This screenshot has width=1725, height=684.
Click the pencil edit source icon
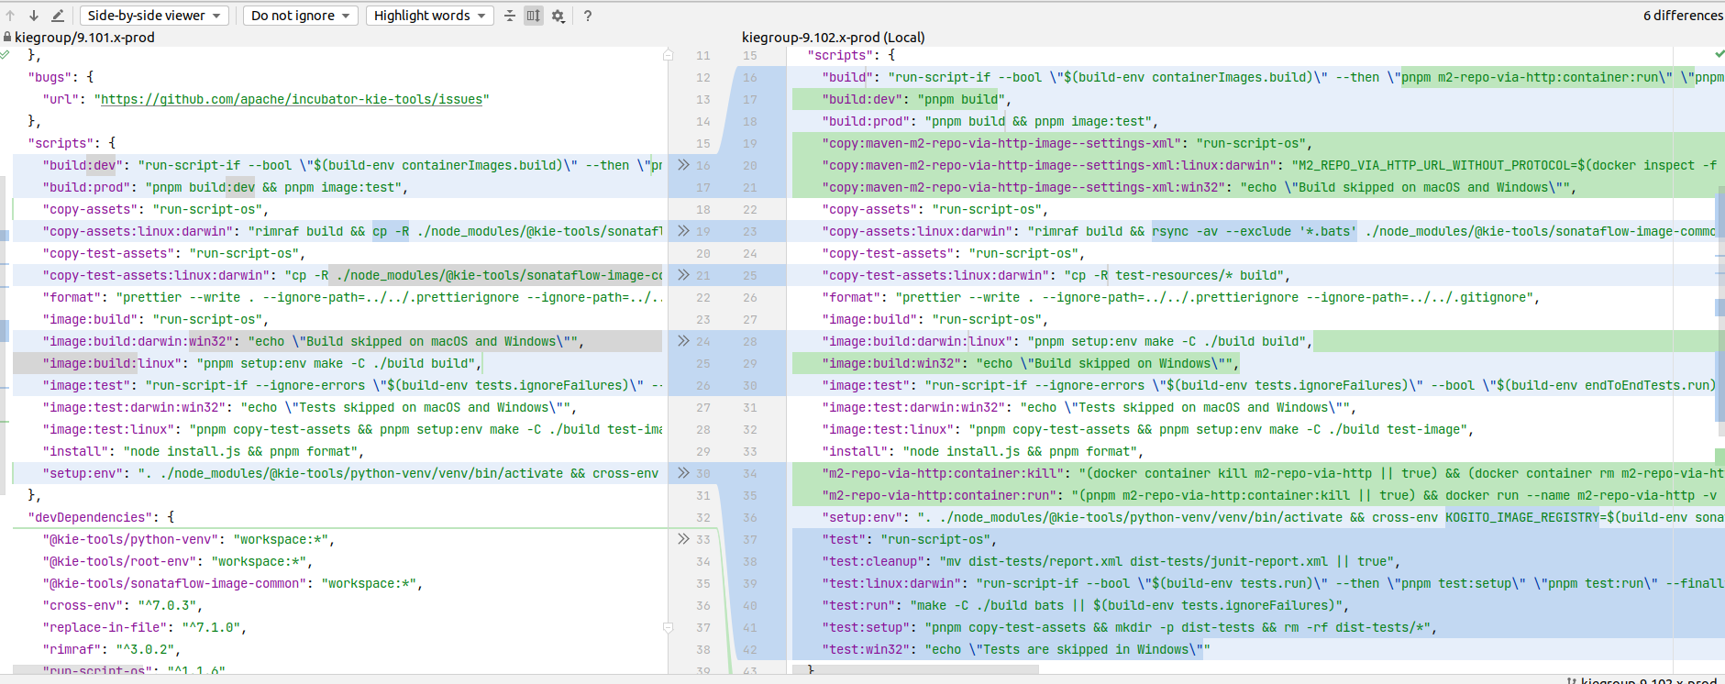pyautogui.click(x=58, y=16)
